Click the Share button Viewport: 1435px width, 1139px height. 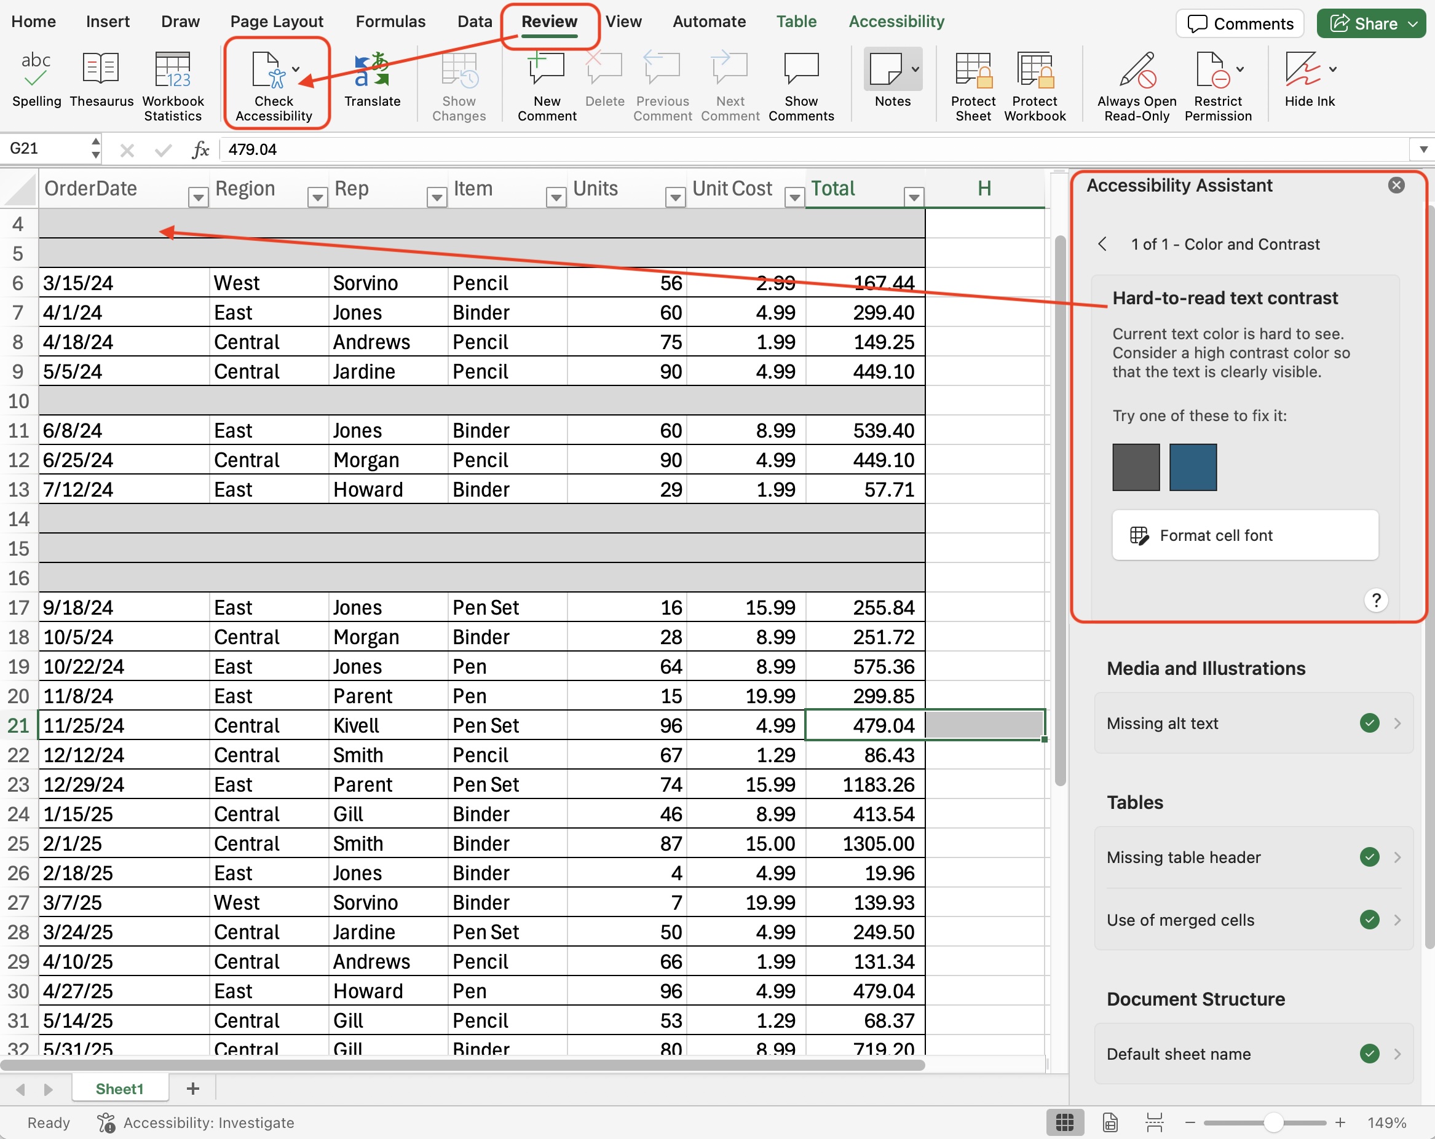tap(1364, 24)
